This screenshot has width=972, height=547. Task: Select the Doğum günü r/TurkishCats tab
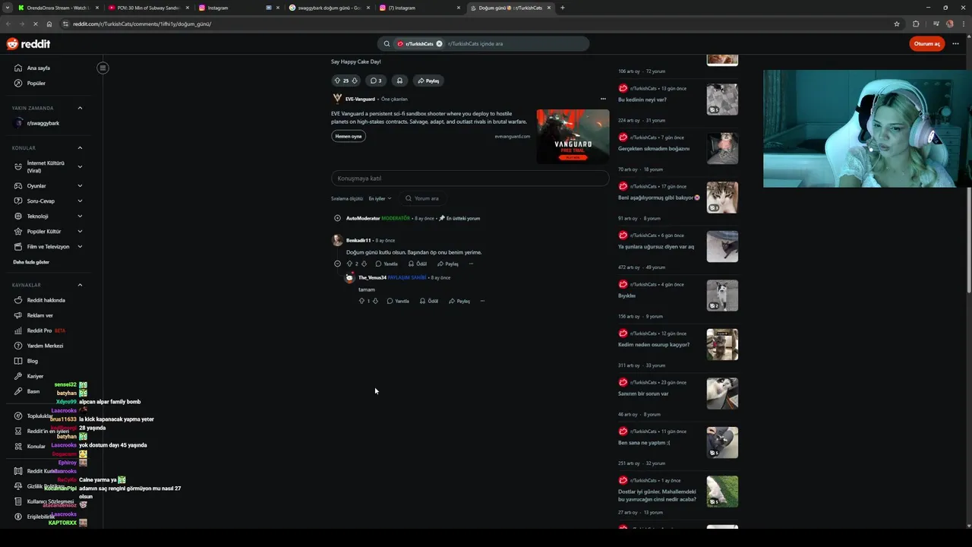click(x=510, y=8)
